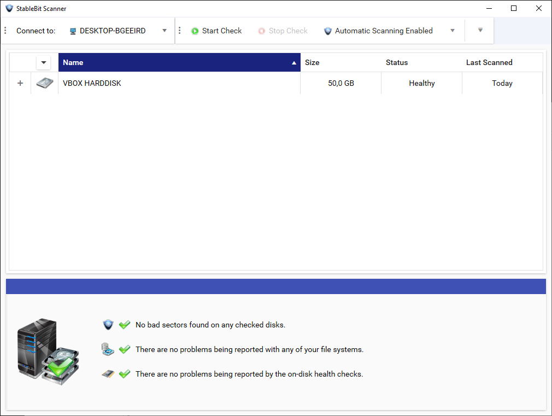Viewport: 552px width, 416px height.
Task: Click the computer icon beside DESKTOP-BGEEIRD
Action: pyautogui.click(x=73, y=31)
